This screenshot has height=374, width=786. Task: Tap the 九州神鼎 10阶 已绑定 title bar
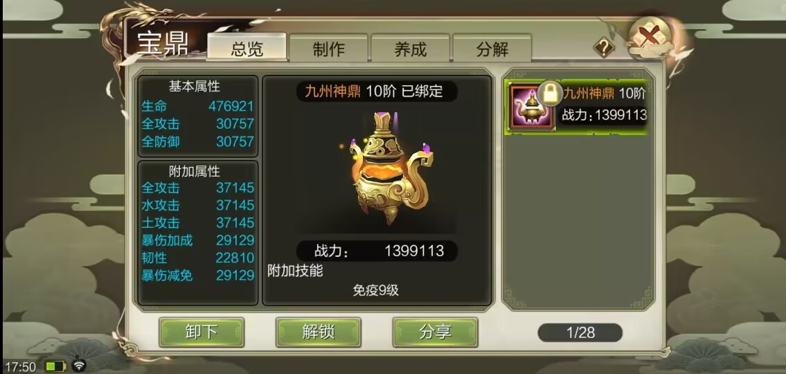[x=377, y=91]
